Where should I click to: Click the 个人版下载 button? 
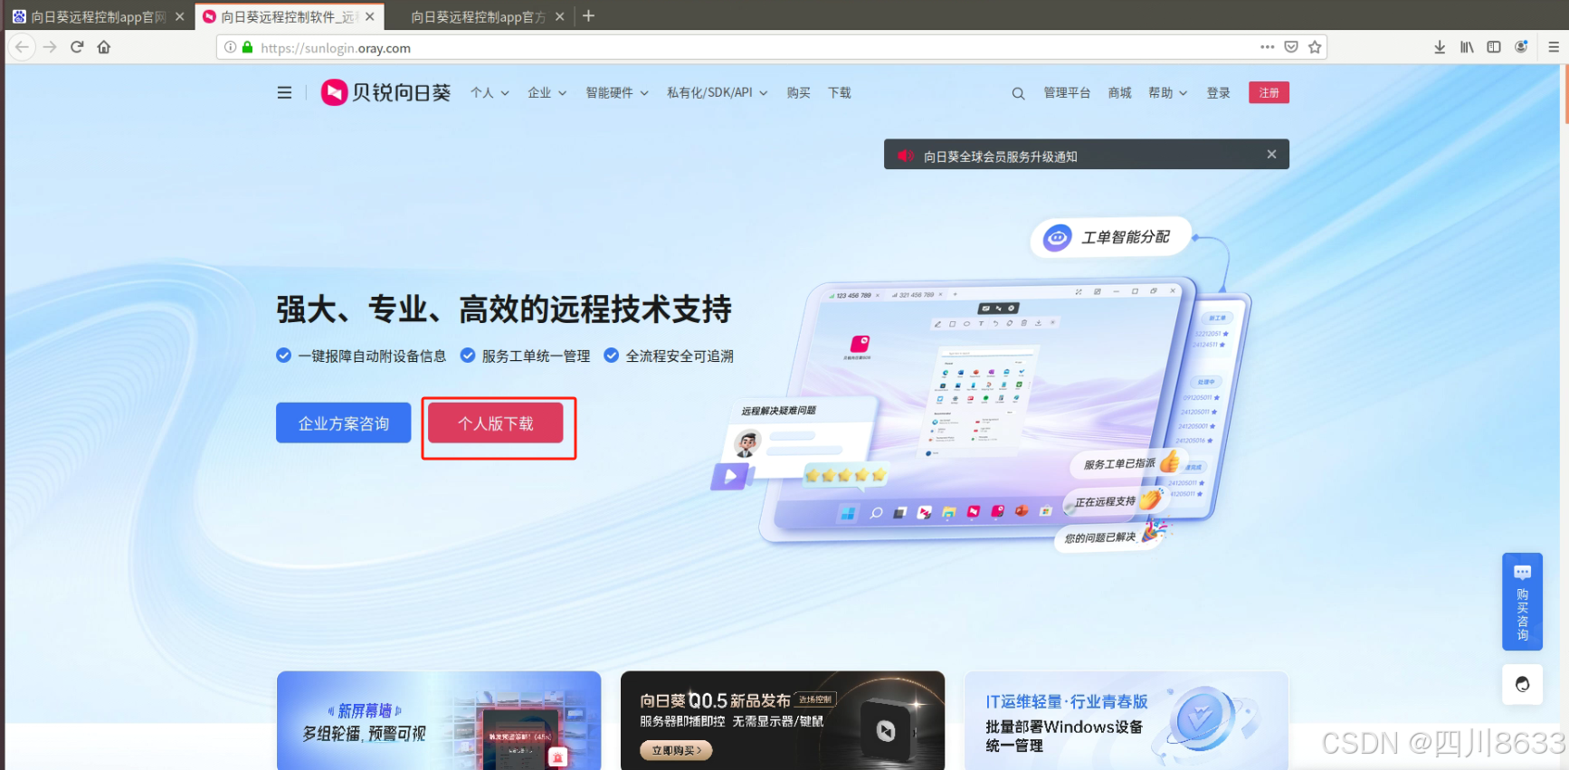pyautogui.click(x=496, y=423)
